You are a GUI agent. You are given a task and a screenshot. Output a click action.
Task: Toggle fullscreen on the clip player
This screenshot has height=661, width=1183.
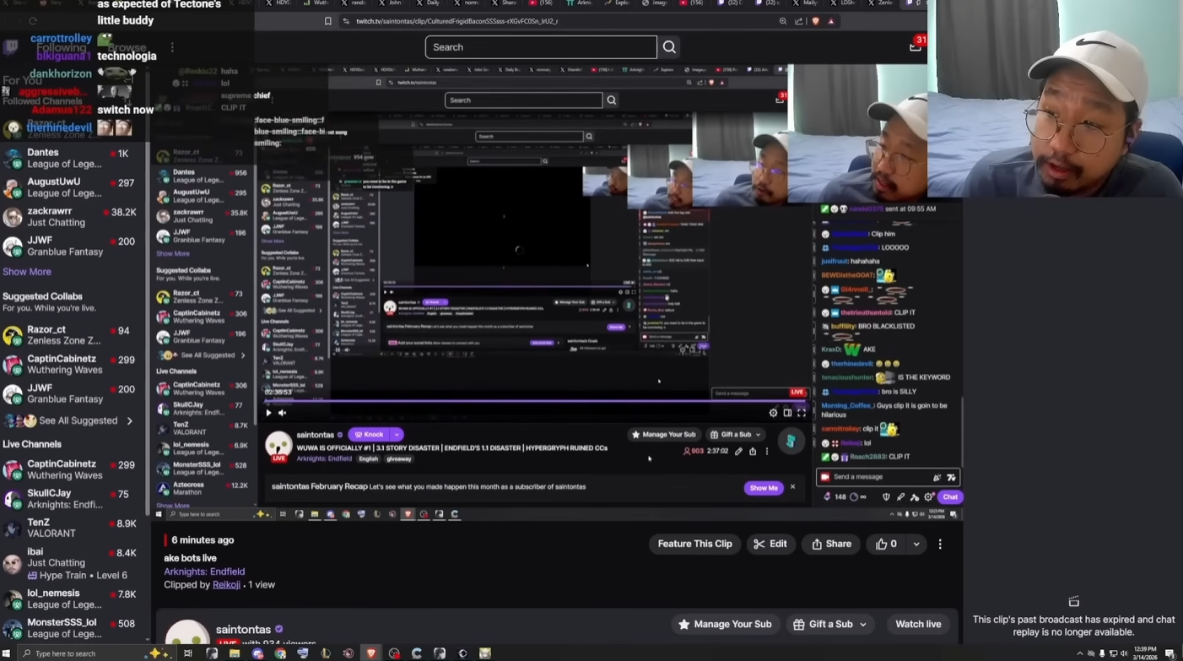pos(802,413)
